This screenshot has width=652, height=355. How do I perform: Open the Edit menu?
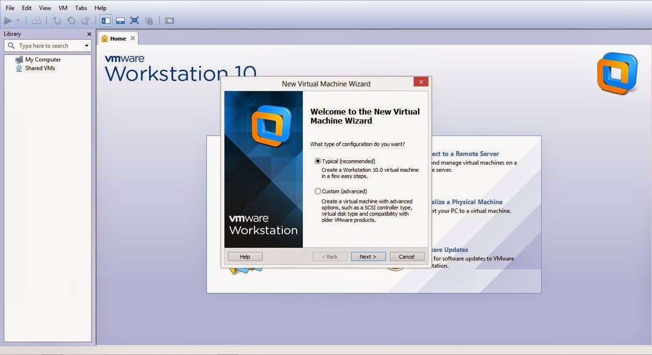(27, 8)
